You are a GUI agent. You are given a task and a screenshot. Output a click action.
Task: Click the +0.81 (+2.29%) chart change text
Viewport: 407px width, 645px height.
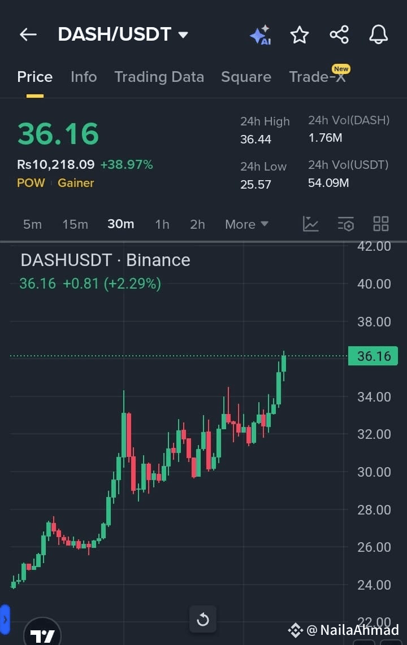pos(111,284)
